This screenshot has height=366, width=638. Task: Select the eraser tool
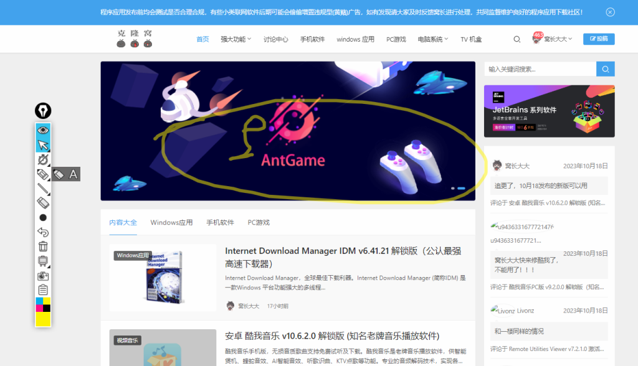43,202
